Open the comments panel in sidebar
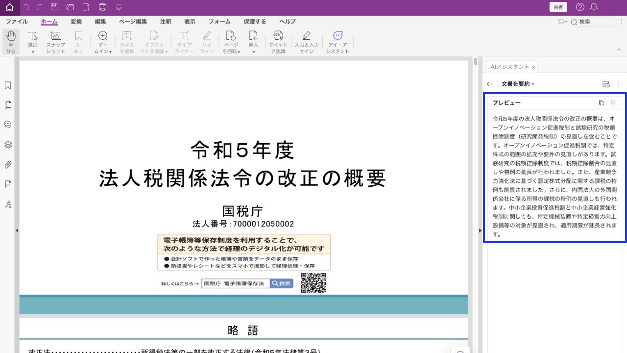Image resolution: width=627 pixels, height=353 pixels. click(8, 125)
